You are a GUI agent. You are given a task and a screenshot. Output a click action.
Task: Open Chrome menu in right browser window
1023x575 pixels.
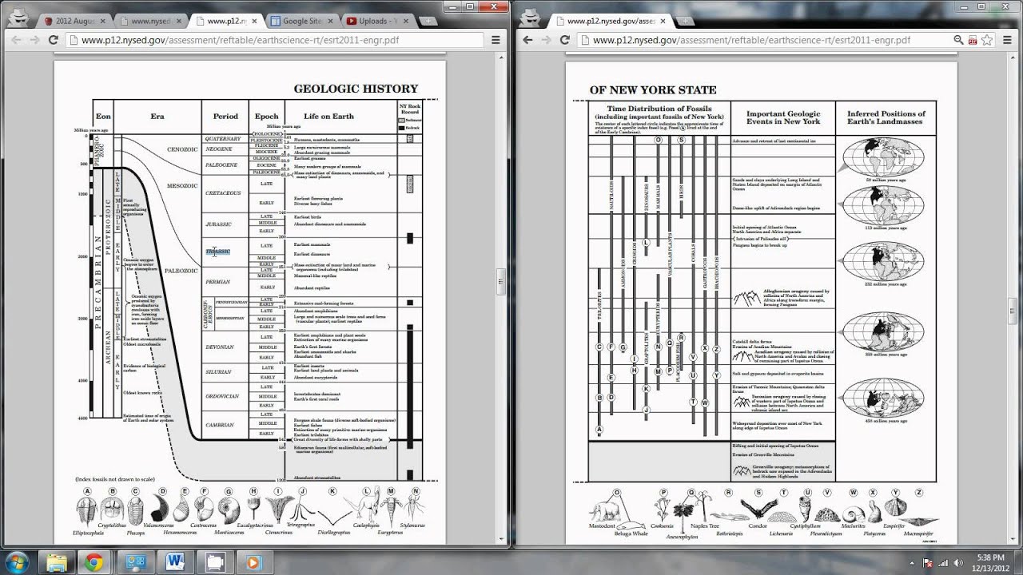point(1007,39)
